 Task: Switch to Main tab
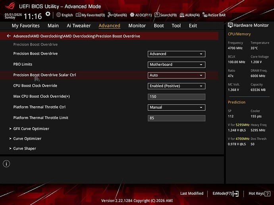pos(53,26)
